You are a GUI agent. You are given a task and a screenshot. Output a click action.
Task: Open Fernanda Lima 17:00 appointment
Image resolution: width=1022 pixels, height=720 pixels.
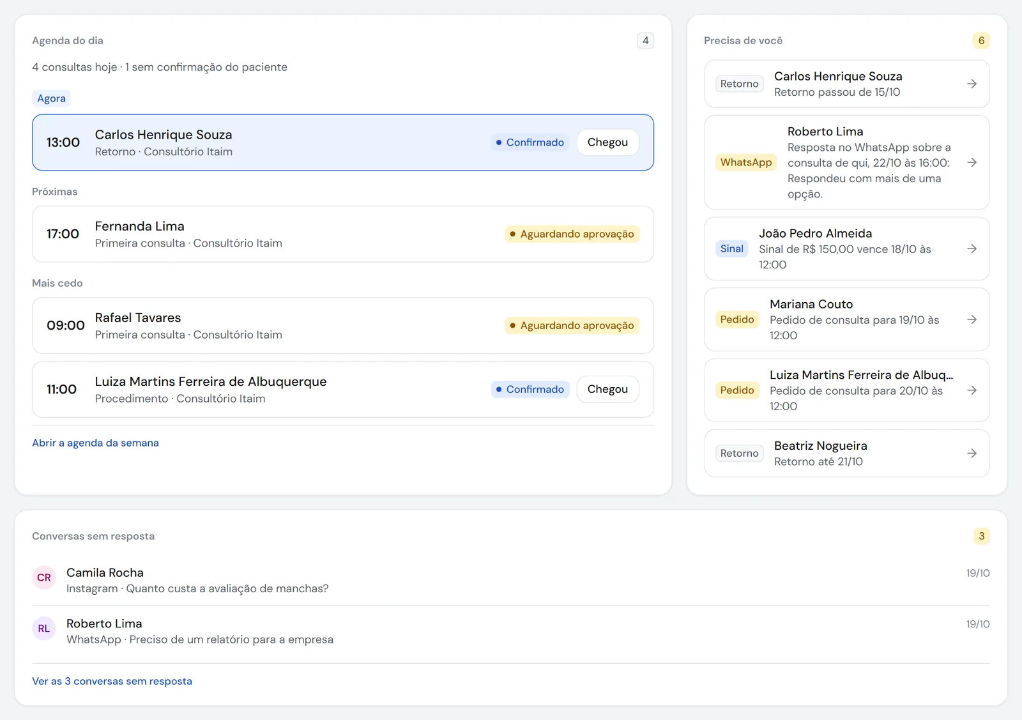tap(343, 234)
